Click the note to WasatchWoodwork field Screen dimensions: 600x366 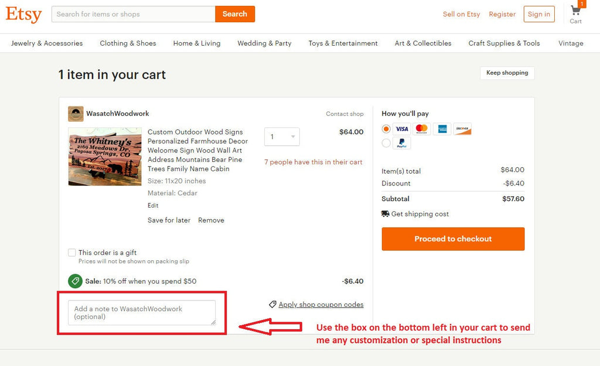[x=142, y=313]
